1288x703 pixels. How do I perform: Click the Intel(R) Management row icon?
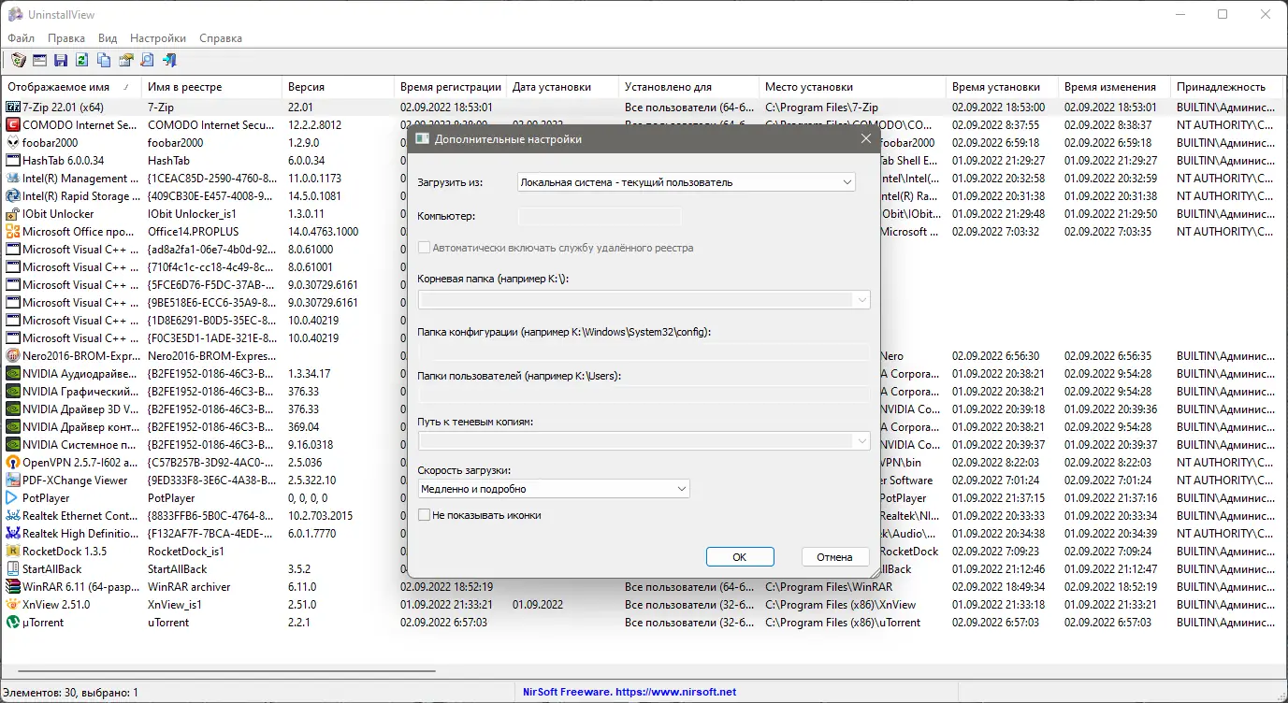[13, 179]
